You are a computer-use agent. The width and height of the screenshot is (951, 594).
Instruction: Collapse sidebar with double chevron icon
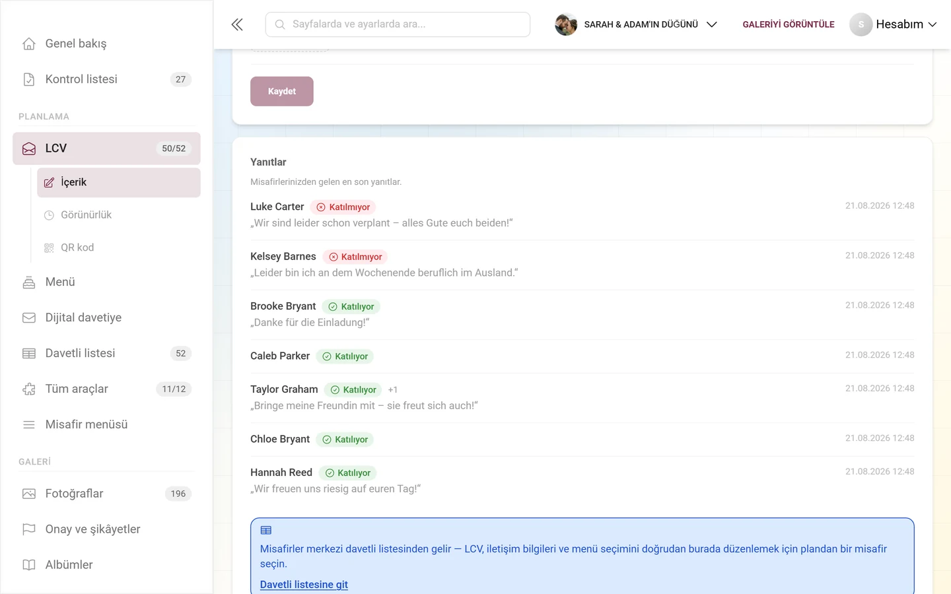(237, 24)
